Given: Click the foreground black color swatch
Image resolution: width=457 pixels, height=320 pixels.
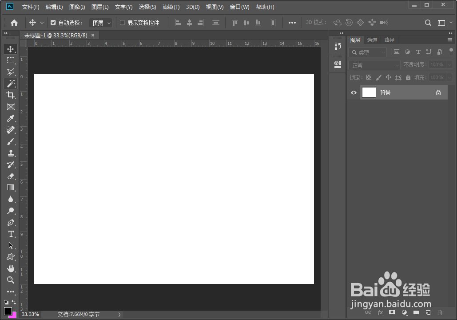Looking at the screenshot, I should pyautogui.click(x=8, y=311).
